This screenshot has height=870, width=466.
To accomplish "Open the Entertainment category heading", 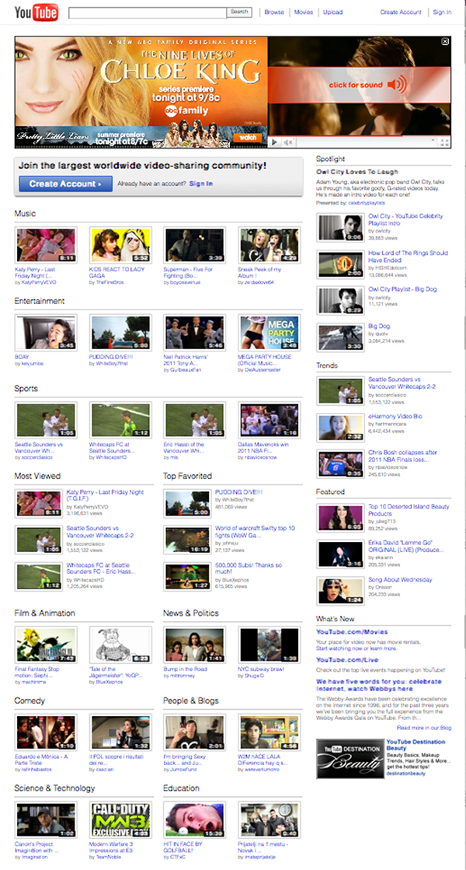I will pyautogui.click(x=40, y=302).
